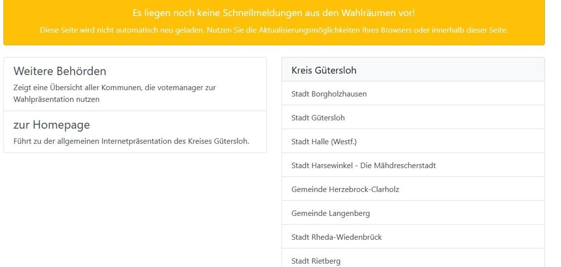Open the Stadt Rheda-Wiedenbrück page
The width and height of the screenshot is (561, 267).
coord(337,237)
